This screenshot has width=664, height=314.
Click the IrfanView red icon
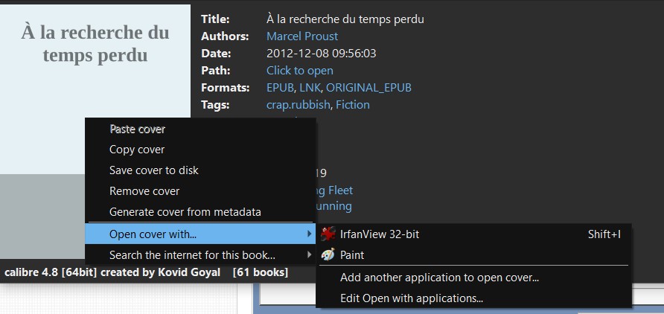click(x=328, y=234)
